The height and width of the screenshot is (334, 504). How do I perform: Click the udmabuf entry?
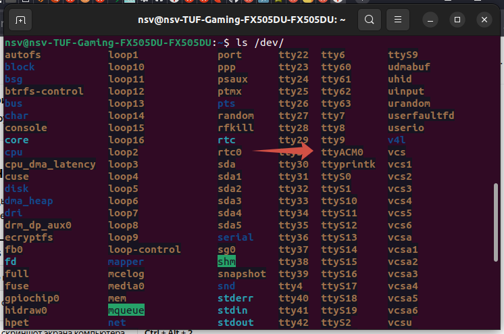pos(409,67)
